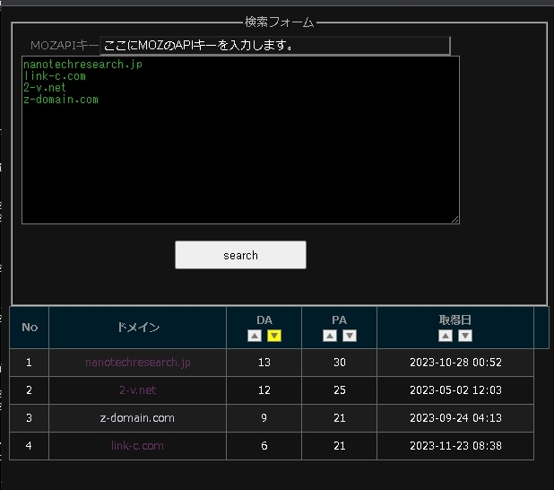Click the MOZAPIキー label

tap(65, 45)
